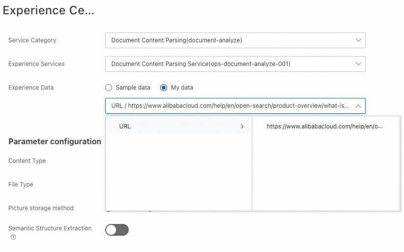Collapse the URL selector using its up chevron

pyautogui.click(x=358, y=106)
